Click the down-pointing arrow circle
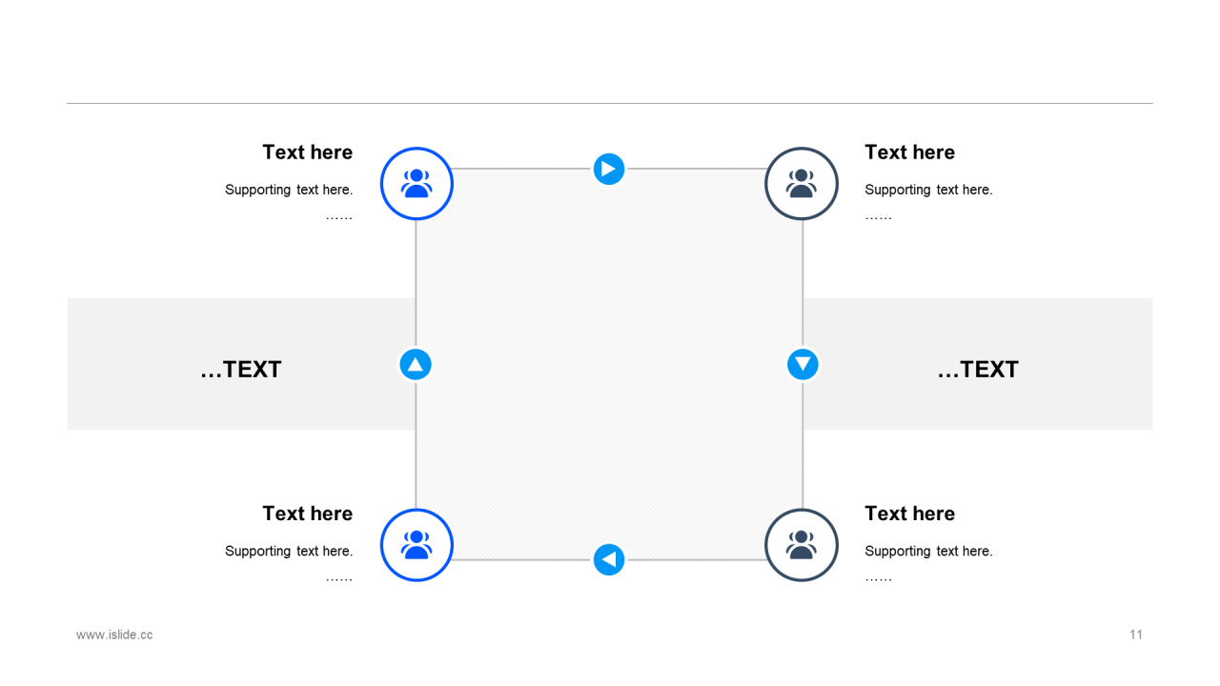 pos(803,364)
